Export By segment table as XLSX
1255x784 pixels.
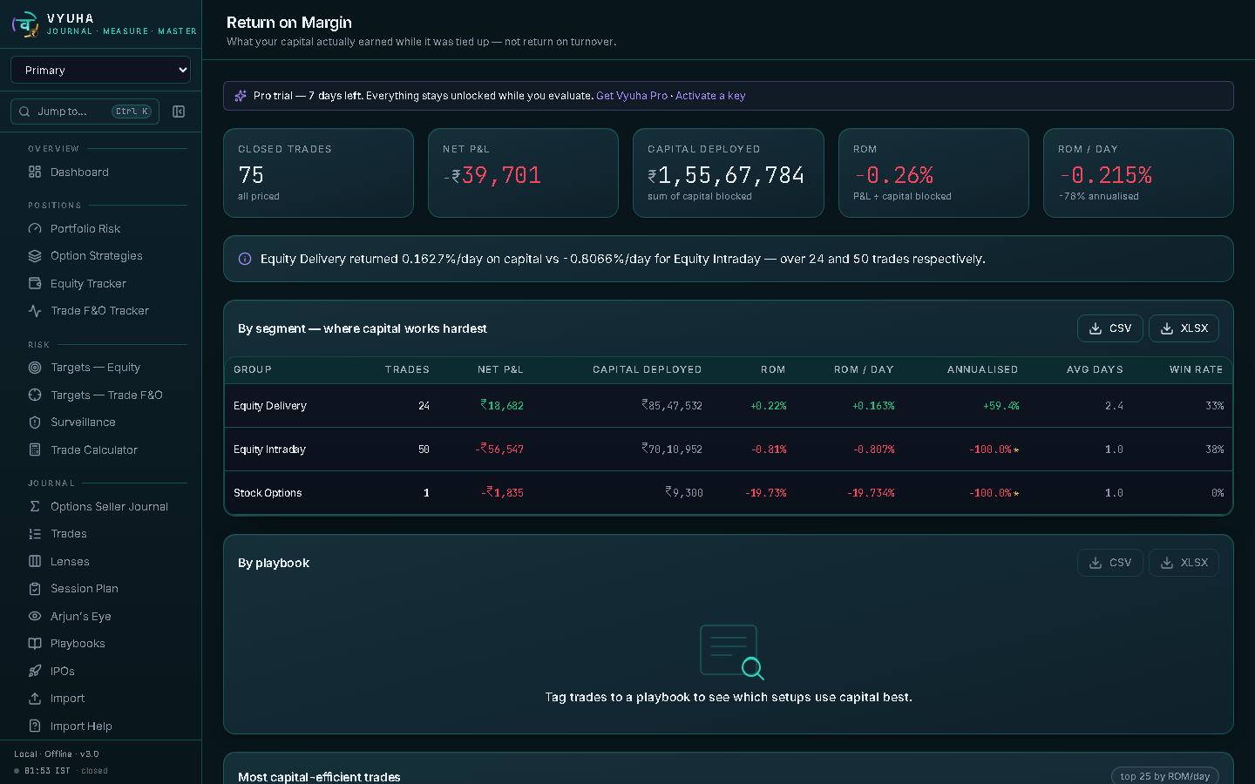pos(1184,328)
